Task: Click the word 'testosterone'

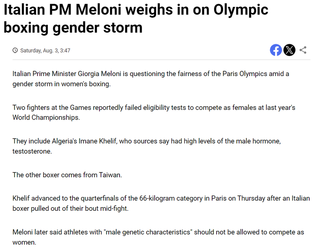Action: point(32,151)
